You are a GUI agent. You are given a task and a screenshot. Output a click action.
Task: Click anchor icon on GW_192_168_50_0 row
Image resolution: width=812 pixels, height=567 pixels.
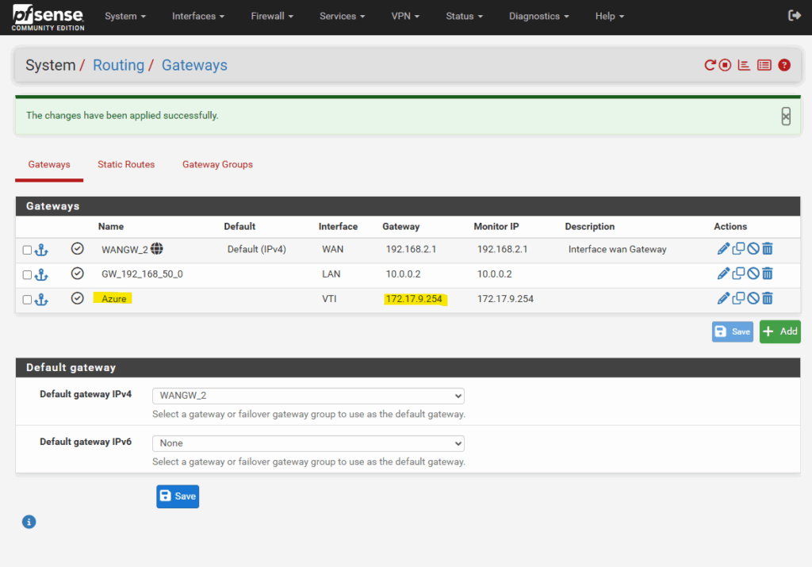41,275
